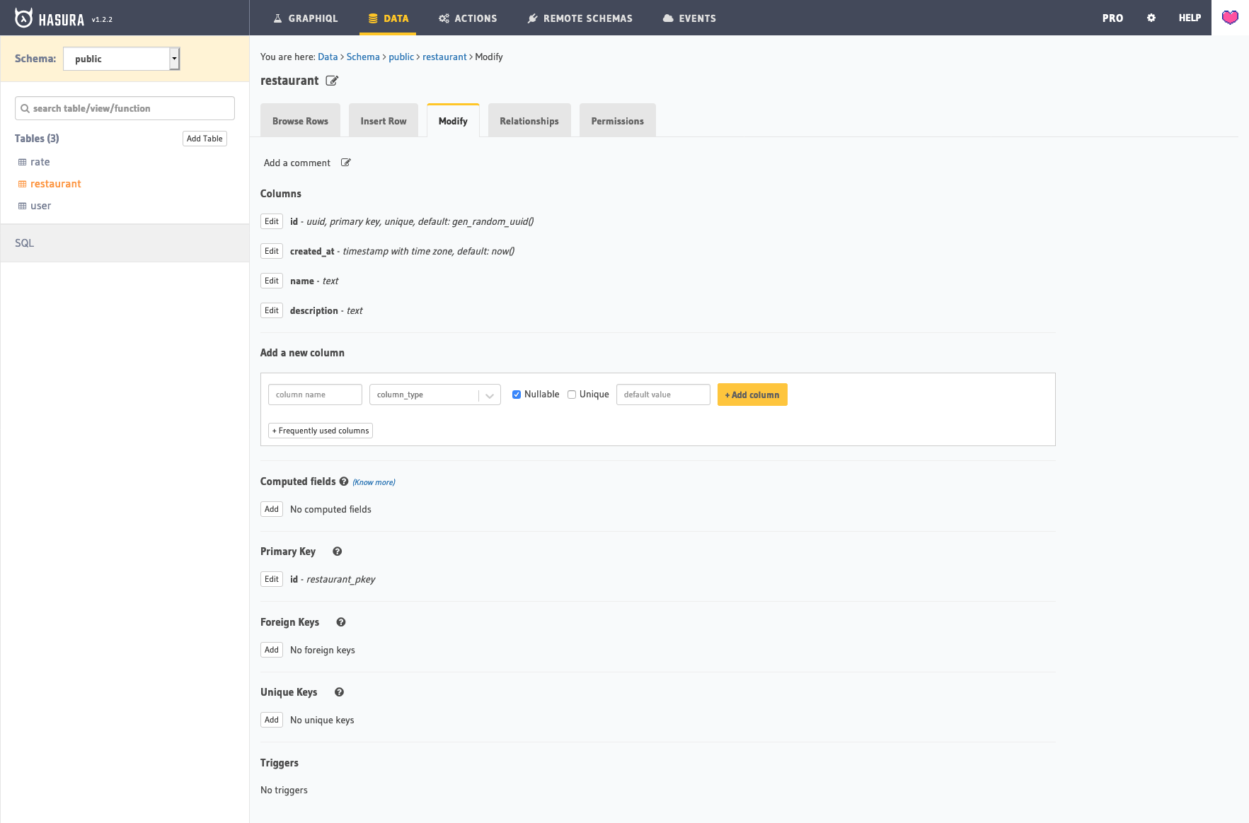Open the Remote Schemas tab
This screenshot has height=823, width=1249.
tap(580, 18)
